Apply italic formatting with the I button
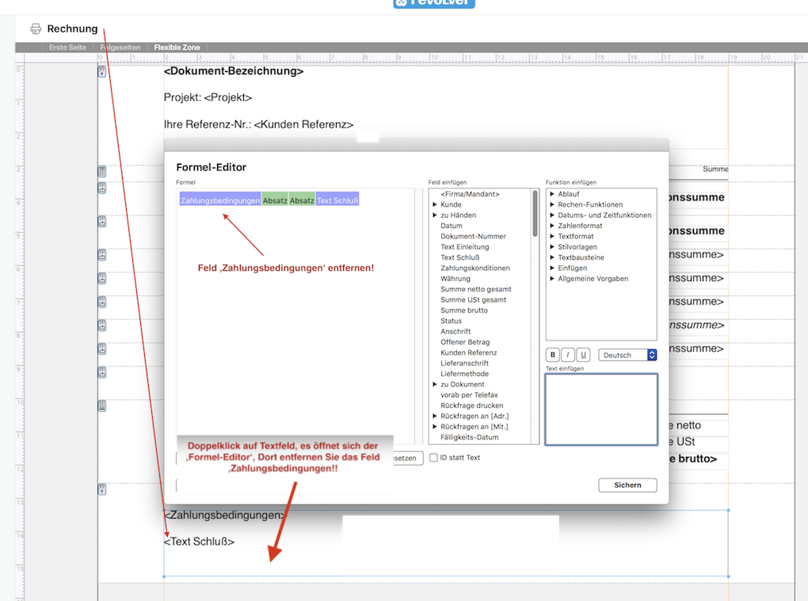Viewport: 808px width, 601px height. tap(568, 355)
